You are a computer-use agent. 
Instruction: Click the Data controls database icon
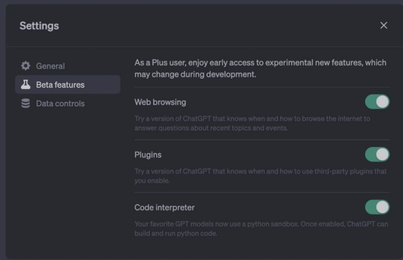coord(25,103)
